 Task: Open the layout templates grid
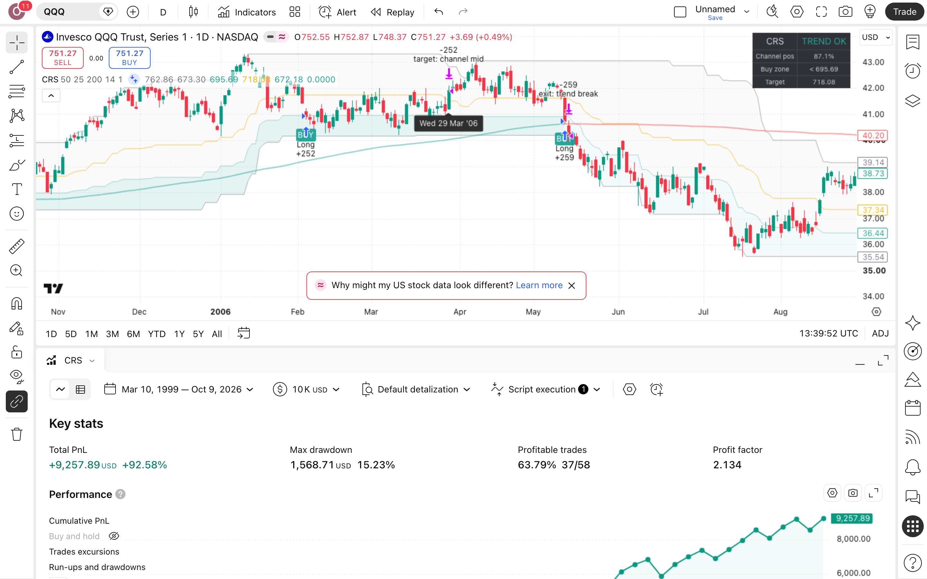pos(295,12)
